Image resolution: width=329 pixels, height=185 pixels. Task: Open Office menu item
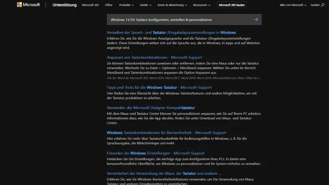108,5
